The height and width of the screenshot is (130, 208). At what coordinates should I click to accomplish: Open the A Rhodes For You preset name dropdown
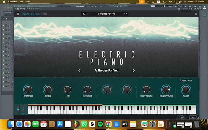[106, 14]
